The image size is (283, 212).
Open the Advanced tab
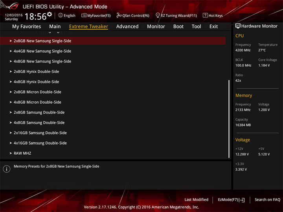coord(127,27)
